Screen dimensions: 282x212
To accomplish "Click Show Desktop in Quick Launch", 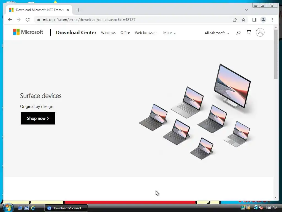I will [x=20, y=208].
